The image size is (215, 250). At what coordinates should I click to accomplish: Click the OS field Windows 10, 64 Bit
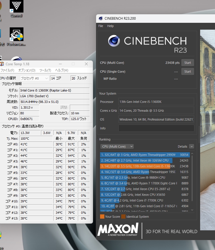[x=156, y=119]
